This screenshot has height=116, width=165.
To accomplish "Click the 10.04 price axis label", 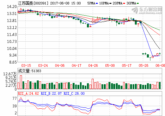I will click(x=12, y=49).
